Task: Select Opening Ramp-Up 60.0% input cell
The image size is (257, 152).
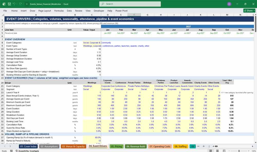Action: pos(92,138)
